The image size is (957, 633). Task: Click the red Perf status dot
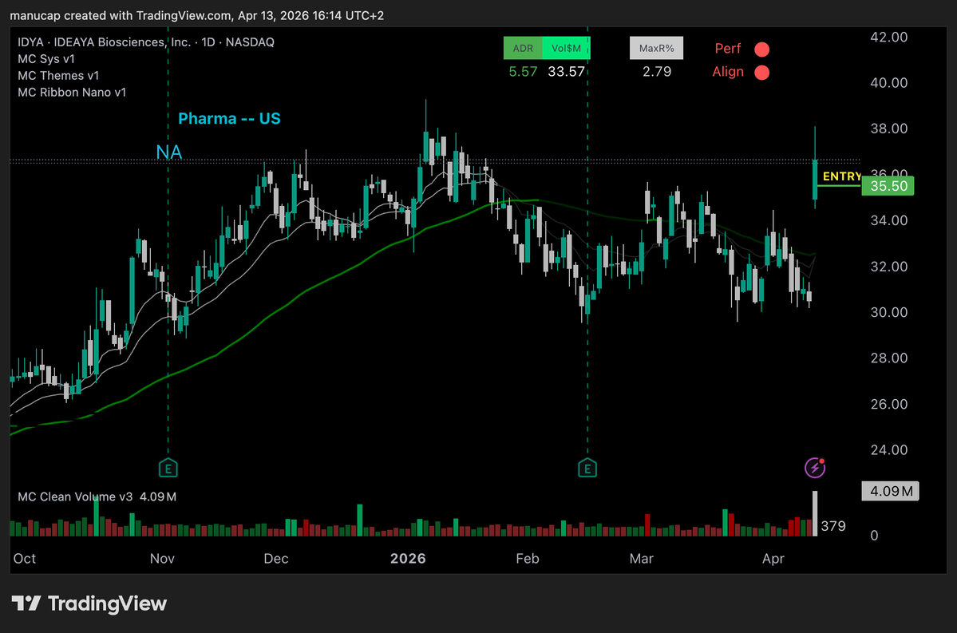(x=761, y=49)
